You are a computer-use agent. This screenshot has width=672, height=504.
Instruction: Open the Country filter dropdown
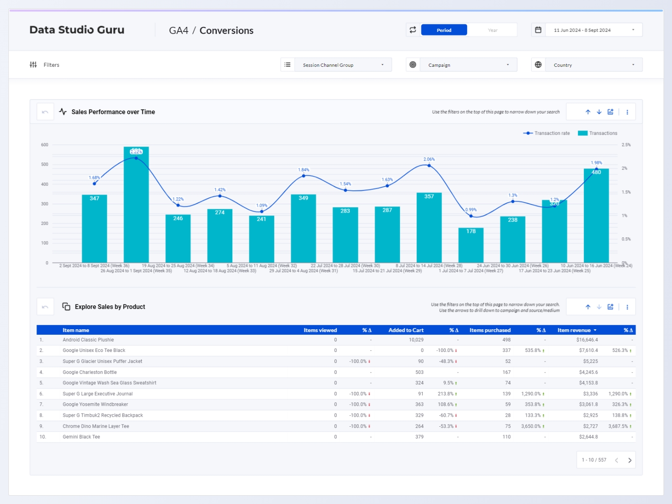pos(593,65)
